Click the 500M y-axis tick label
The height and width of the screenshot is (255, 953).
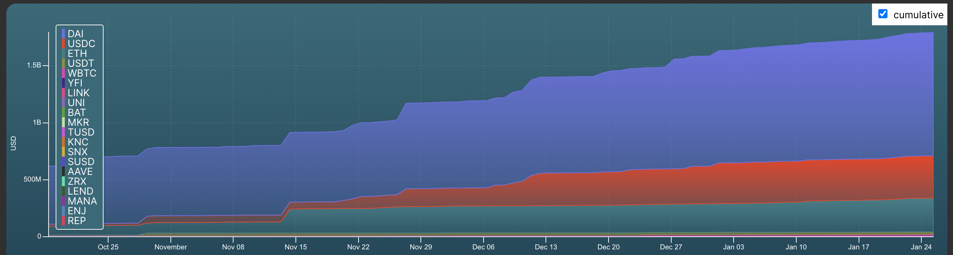32,179
